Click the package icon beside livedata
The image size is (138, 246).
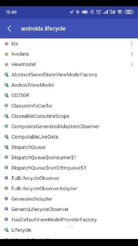point(6,54)
